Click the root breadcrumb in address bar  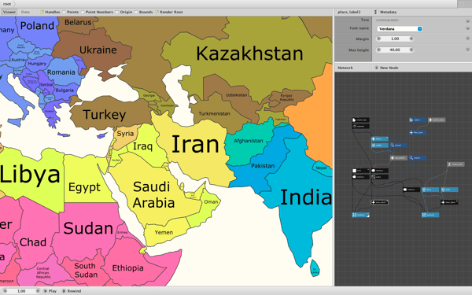click(x=6, y=4)
